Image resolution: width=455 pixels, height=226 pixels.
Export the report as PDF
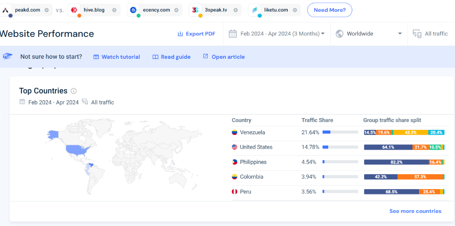point(197,34)
